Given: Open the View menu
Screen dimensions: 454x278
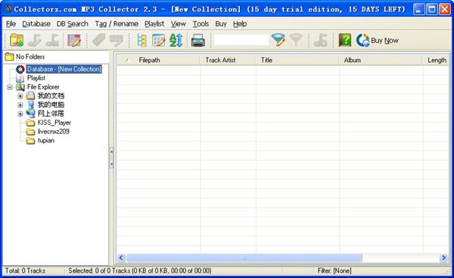Looking at the screenshot, I should click(x=179, y=23).
